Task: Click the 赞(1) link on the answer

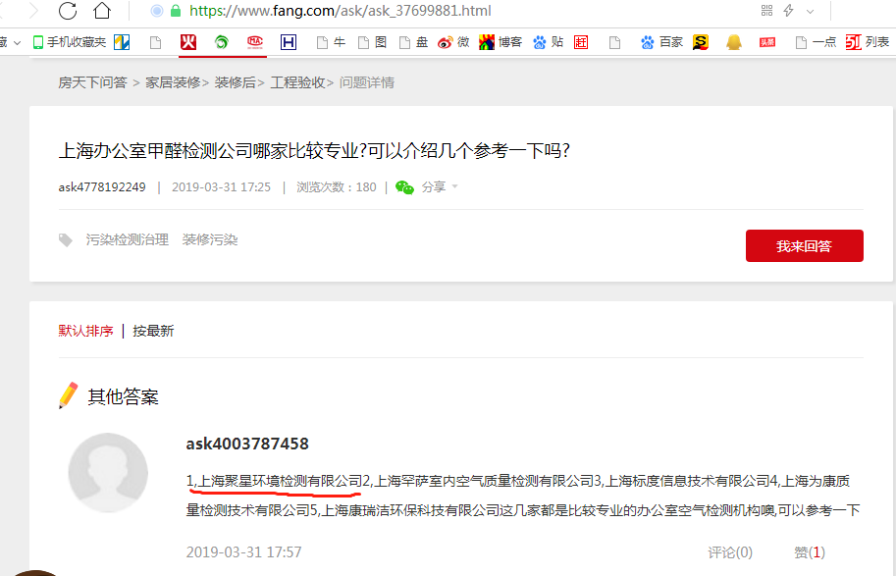Action: click(809, 551)
